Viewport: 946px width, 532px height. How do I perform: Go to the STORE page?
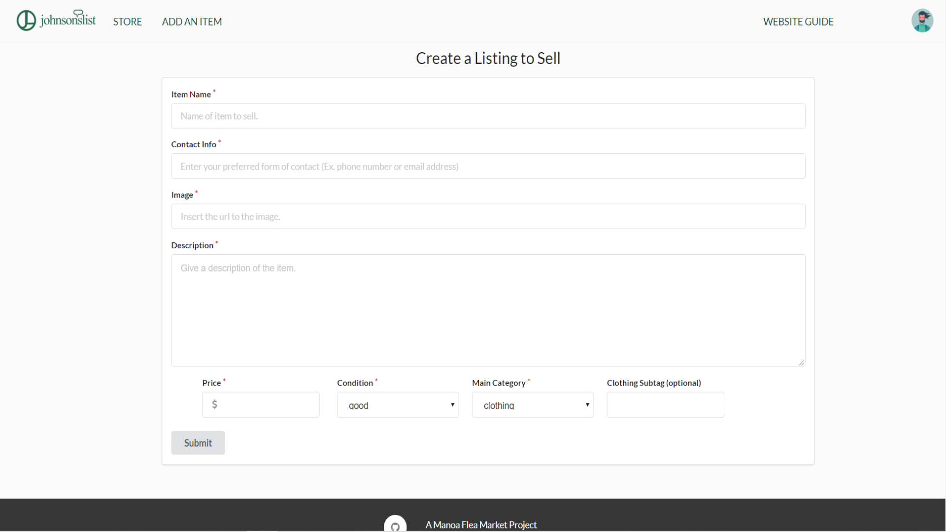click(x=128, y=22)
